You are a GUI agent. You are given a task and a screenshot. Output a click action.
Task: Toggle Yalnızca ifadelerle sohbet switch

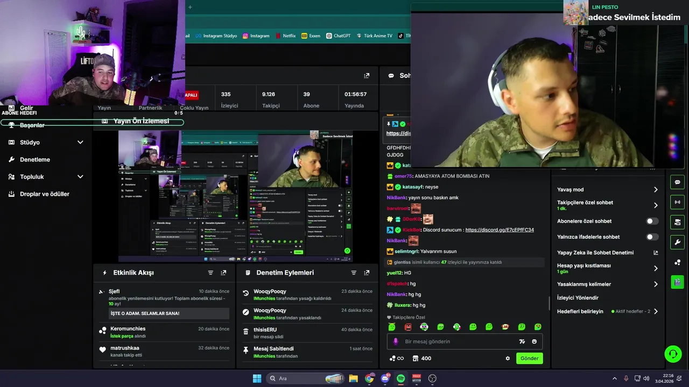click(x=652, y=236)
